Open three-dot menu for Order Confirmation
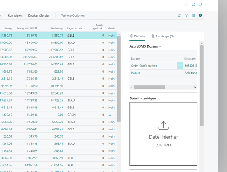The height and width of the screenshot is (172, 227). pyautogui.click(x=179, y=65)
